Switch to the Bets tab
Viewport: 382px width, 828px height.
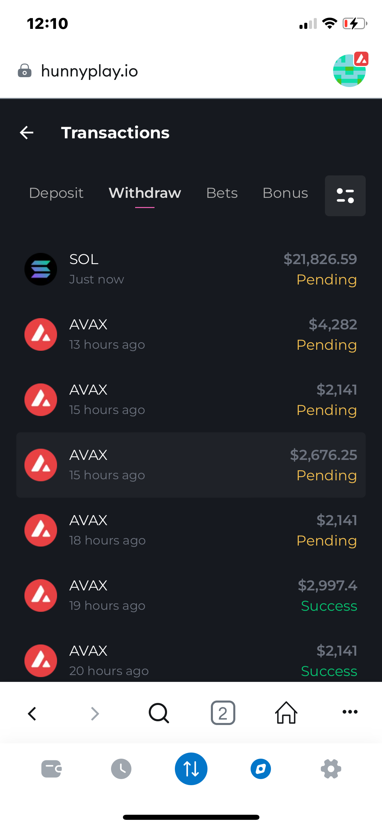tap(222, 193)
